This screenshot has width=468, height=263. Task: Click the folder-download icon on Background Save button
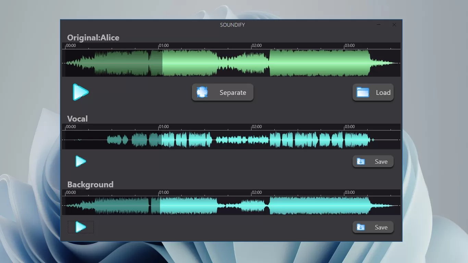coord(361,227)
